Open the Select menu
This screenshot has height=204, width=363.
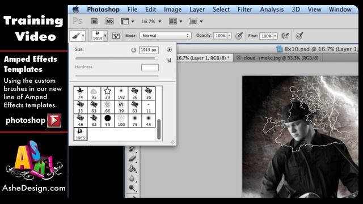pos(221,10)
